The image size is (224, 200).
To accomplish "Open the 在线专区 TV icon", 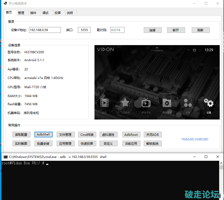I will 146,103.
